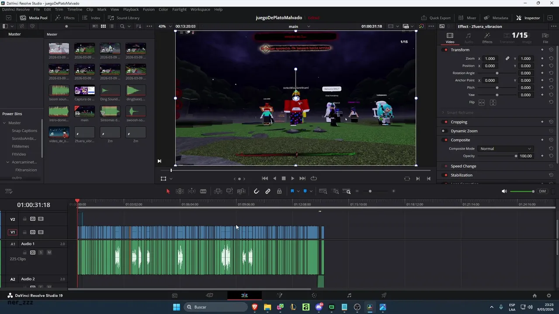
Task: Click the Flip horizontal icon
Action: click(x=482, y=102)
